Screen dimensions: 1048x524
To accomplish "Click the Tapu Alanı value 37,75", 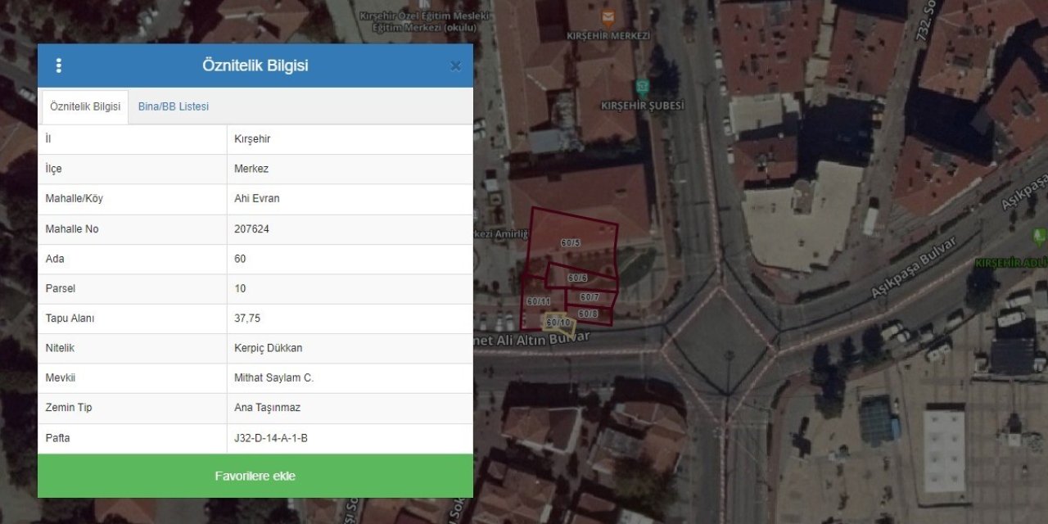I will pyautogui.click(x=247, y=318).
